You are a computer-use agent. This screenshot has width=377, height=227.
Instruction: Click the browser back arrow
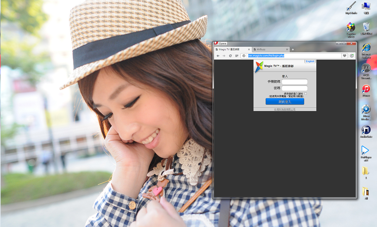(x=218, y=56)
